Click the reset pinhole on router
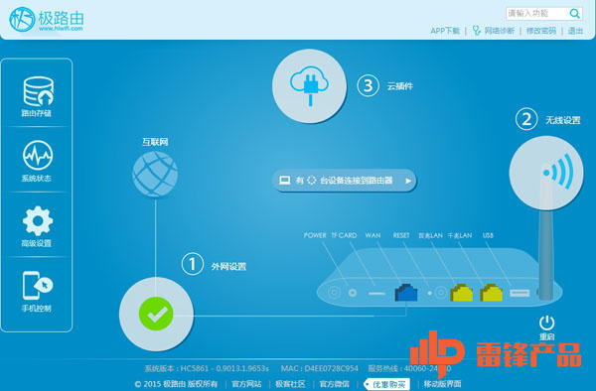The width and height of the screenshot is (596, 391). click(x=430, y=293)
